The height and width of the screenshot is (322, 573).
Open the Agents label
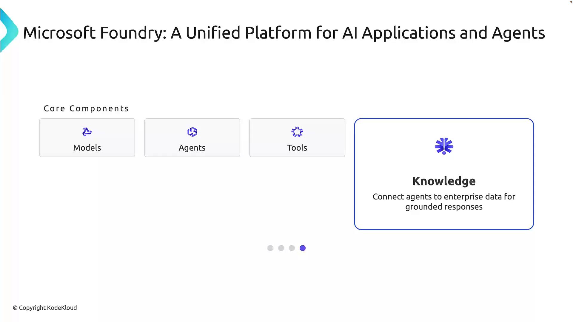pyautogui.click(x=192, y=148)
